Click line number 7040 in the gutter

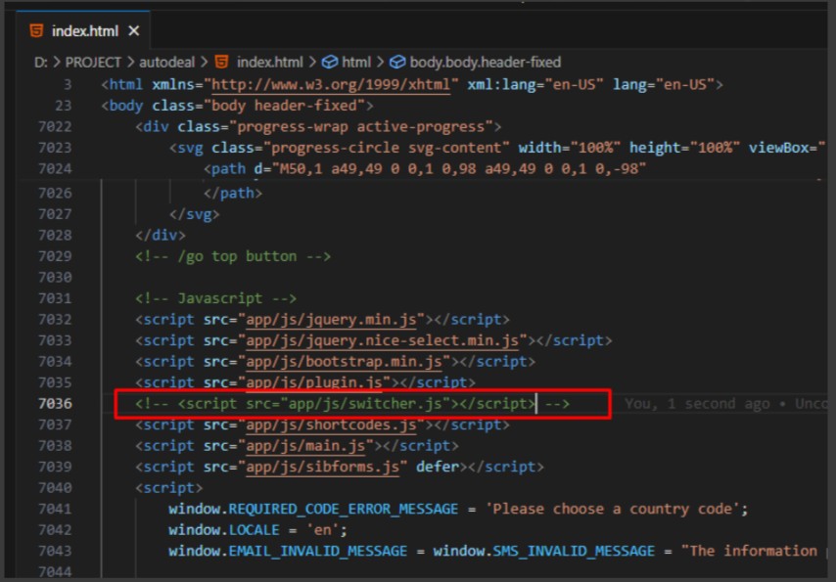[55, 488]
